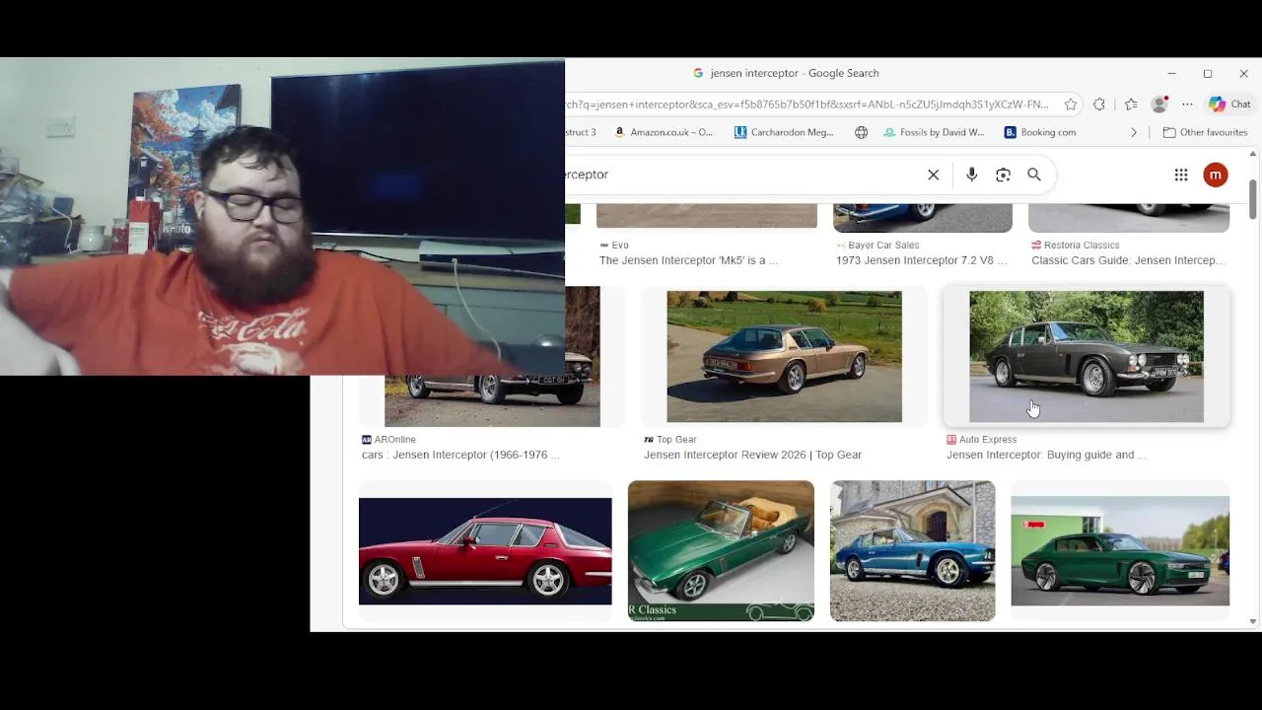Open the Restoria Classics guide result

point(1128,260)
